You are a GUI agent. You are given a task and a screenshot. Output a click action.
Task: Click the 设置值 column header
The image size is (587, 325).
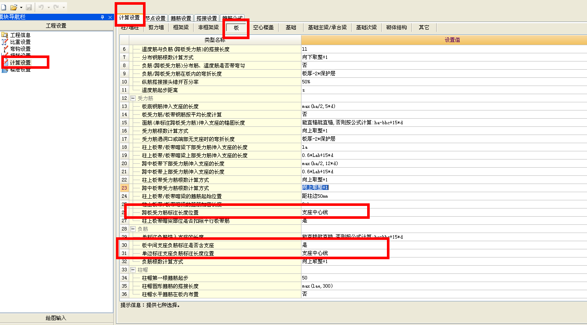(x=444, y=40)
